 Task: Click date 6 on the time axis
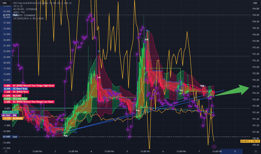[x=163, y=151]
